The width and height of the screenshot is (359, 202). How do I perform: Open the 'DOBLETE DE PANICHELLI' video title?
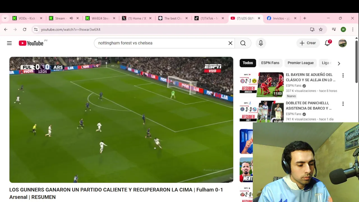point(309,105)
